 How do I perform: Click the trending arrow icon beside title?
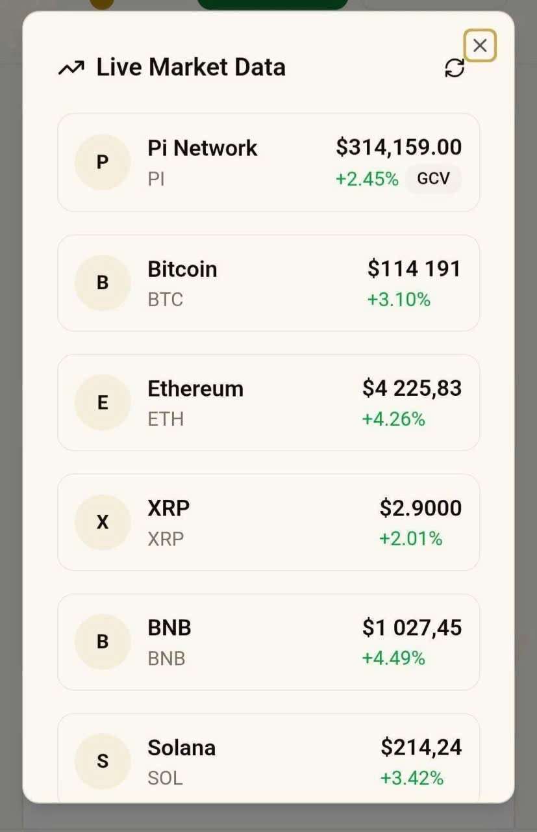(71, 68)
